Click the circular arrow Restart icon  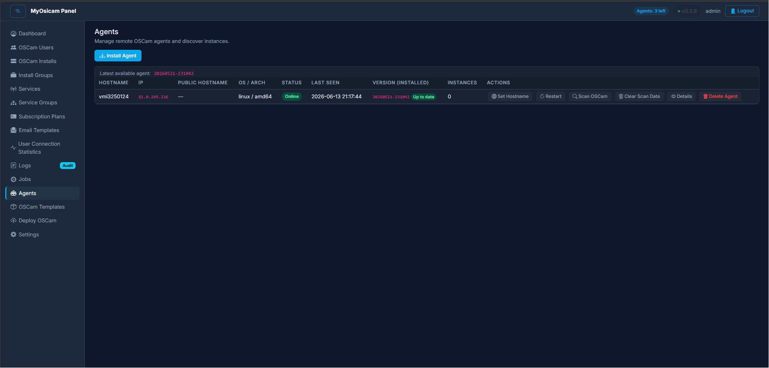point(542,96)
